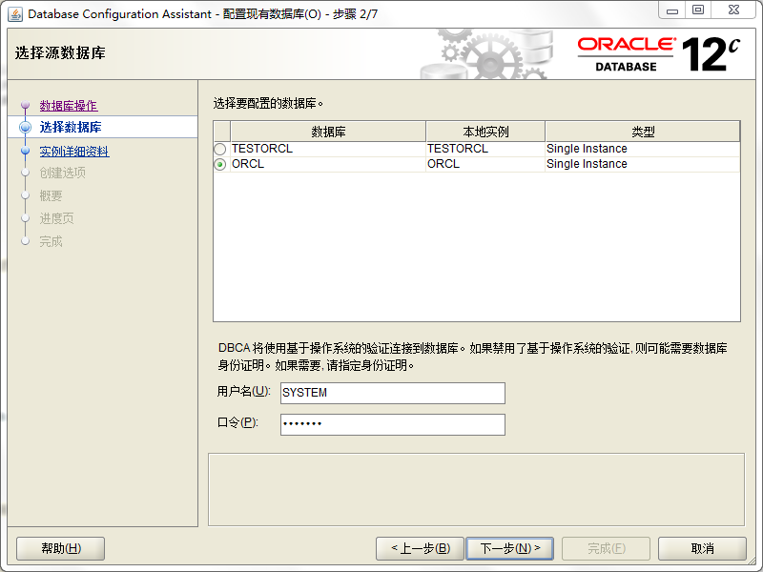Select the ORCL database radio button
The width and height of the screenshot is (763, 572).
coord(220,164)
